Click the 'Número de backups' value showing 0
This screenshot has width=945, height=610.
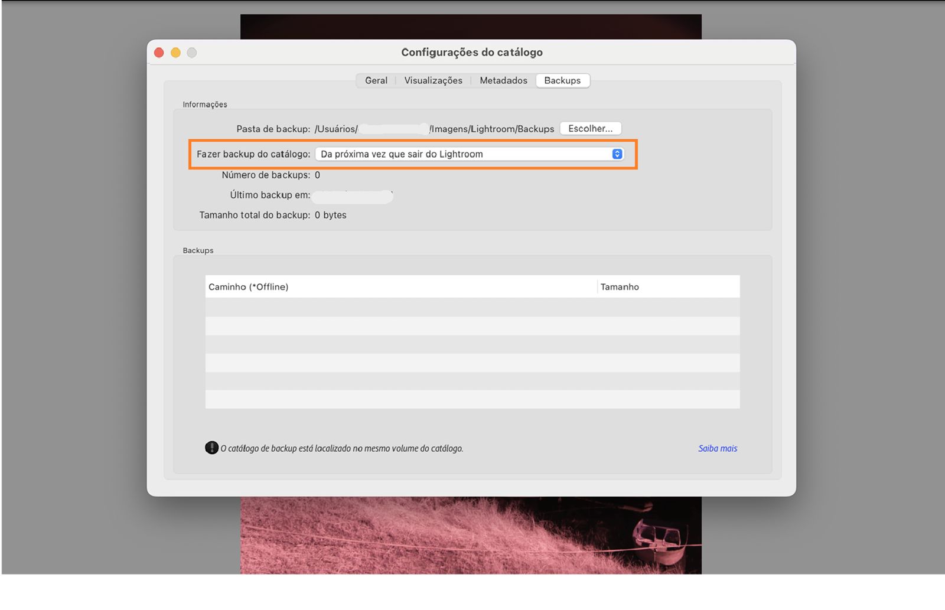pyautogui.click(x=317, y=175)
